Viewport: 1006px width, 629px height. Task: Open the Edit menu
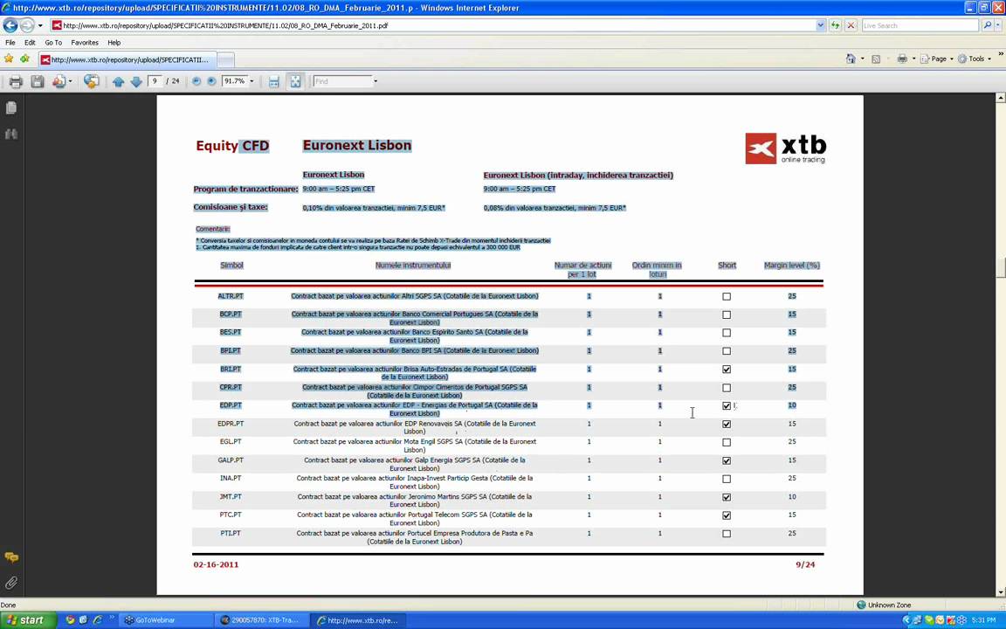31,42
